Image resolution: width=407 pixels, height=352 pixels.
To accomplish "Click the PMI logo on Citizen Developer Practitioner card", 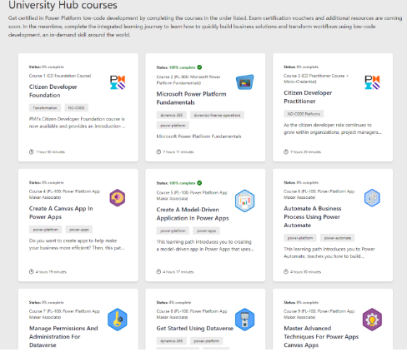I will click(x=372, y=82).
